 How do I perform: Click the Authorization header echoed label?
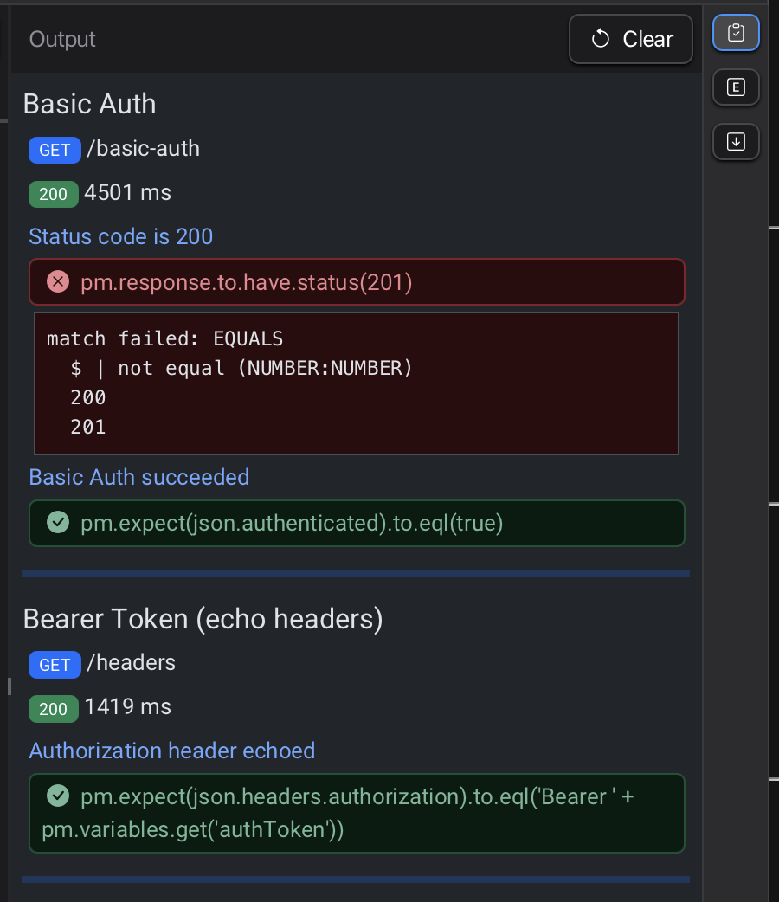pyautogui.click(x=171, y=751)
